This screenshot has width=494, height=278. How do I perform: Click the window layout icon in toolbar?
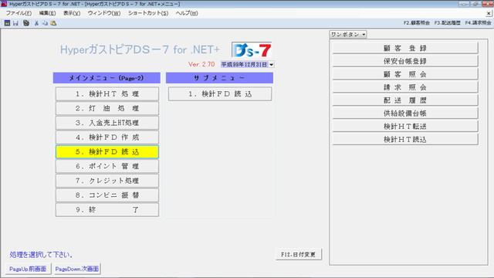[7, 23]
